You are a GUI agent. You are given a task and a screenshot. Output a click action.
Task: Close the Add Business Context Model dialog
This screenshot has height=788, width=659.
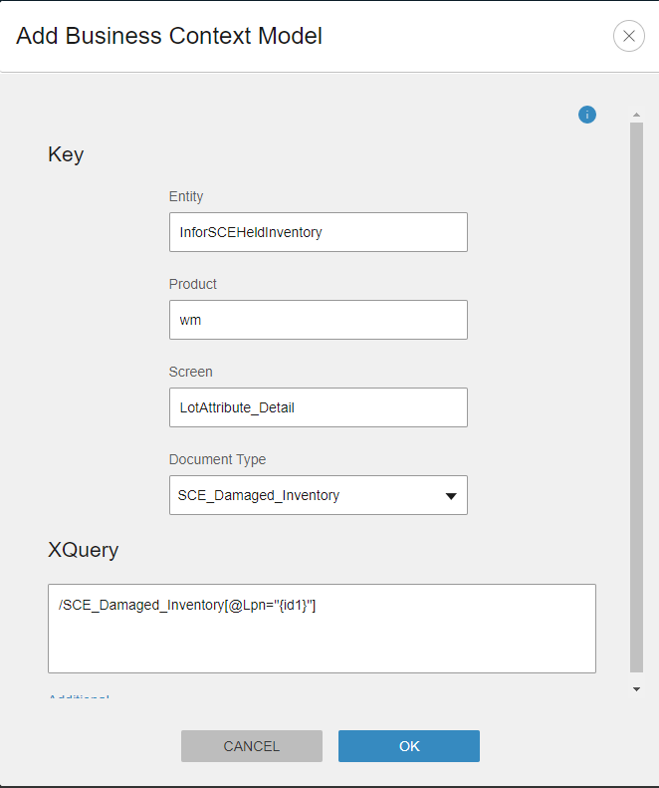[628, 37]
